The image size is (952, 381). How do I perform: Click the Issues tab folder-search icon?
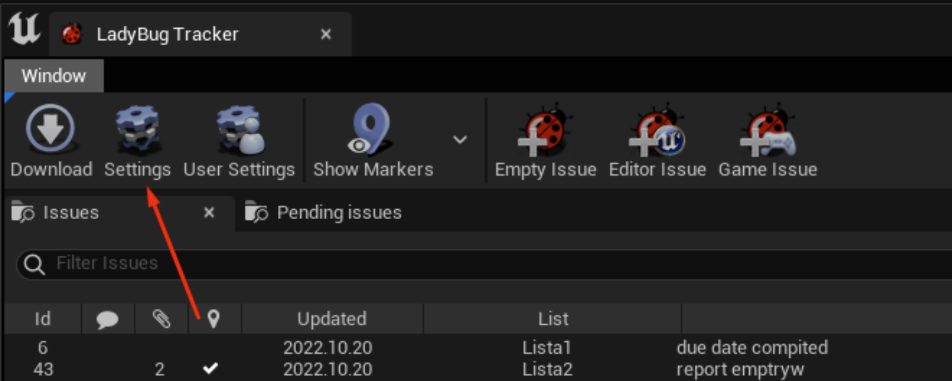23,212
